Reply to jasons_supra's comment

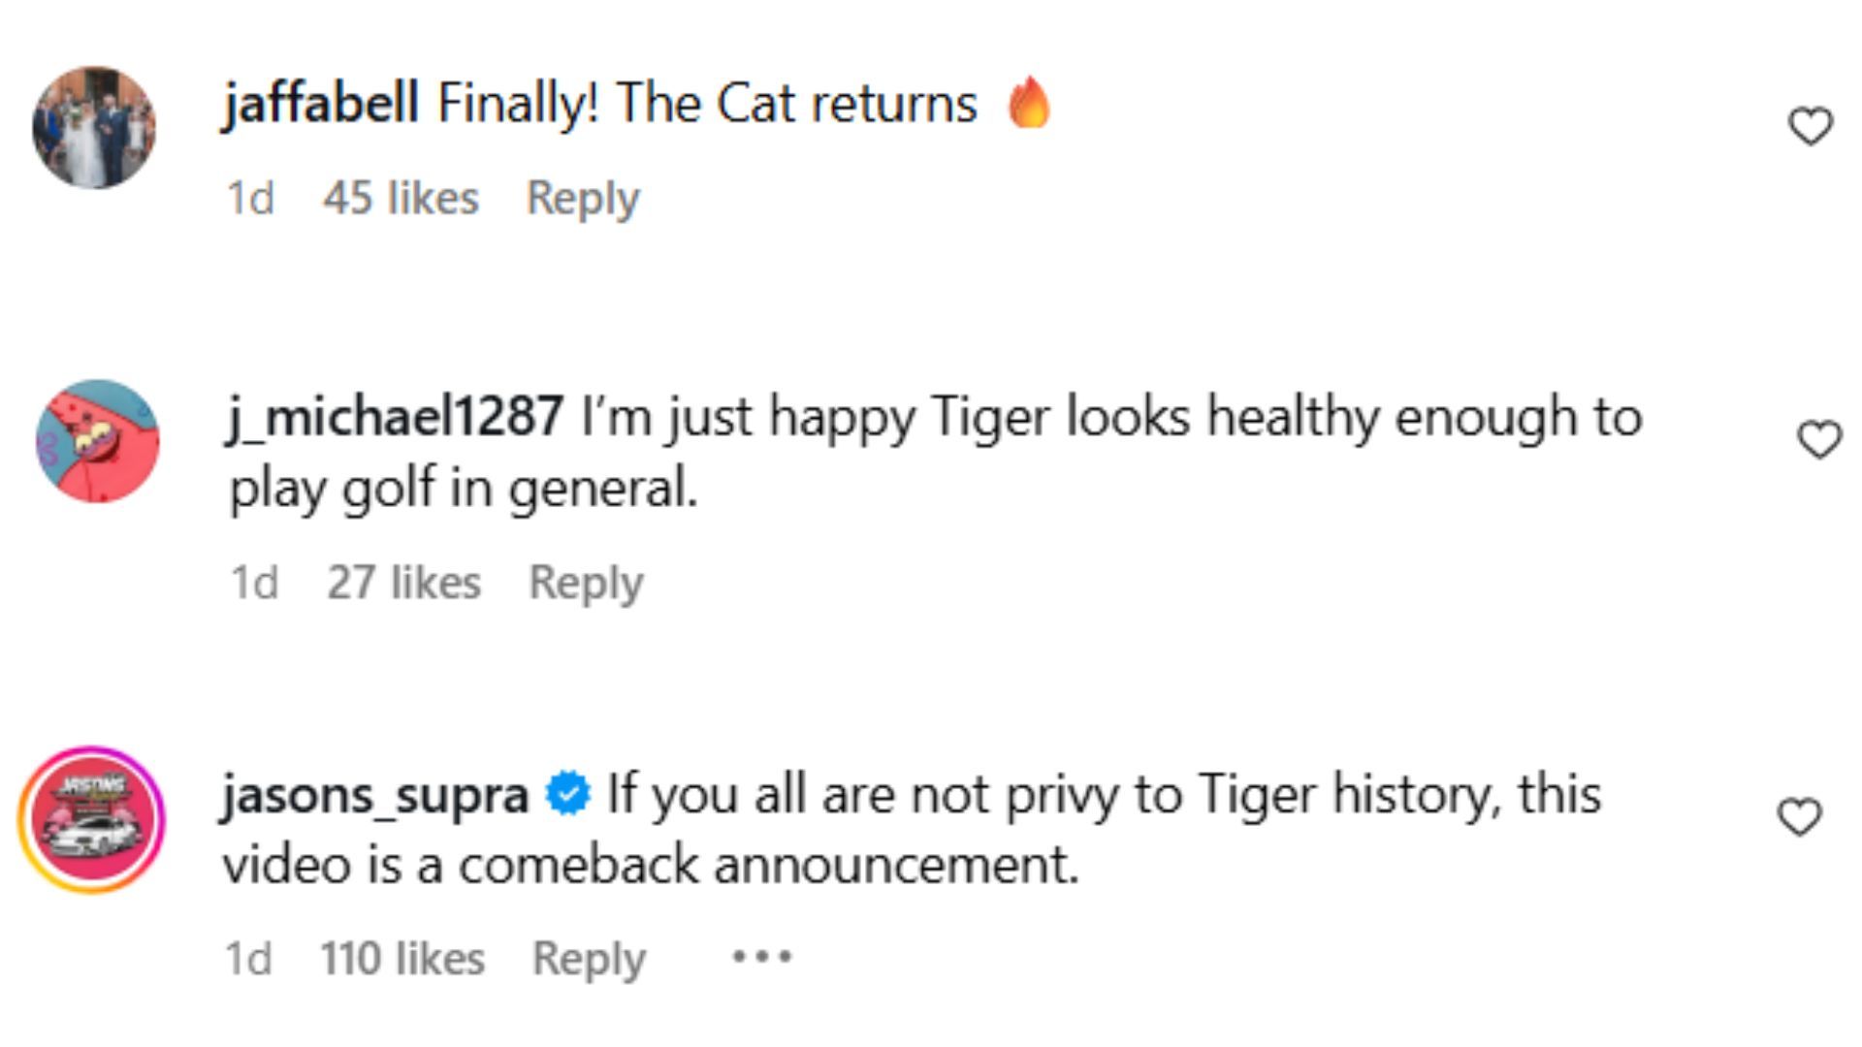pos(589,959)
